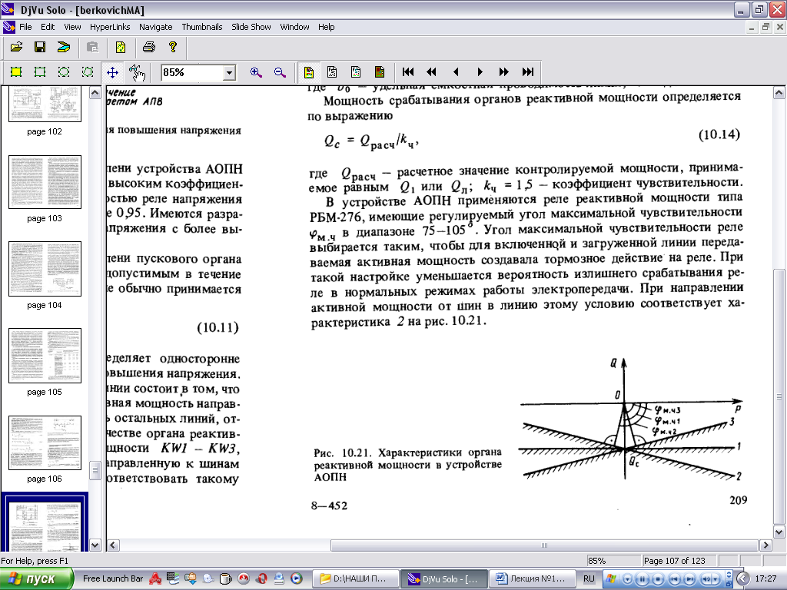Click the yellow question mark Help icon
The height and width of the screenshot is (590, 787).
(173, 47)
